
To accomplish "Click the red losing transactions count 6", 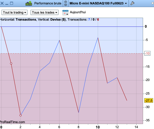I will [x=98, y=19].
